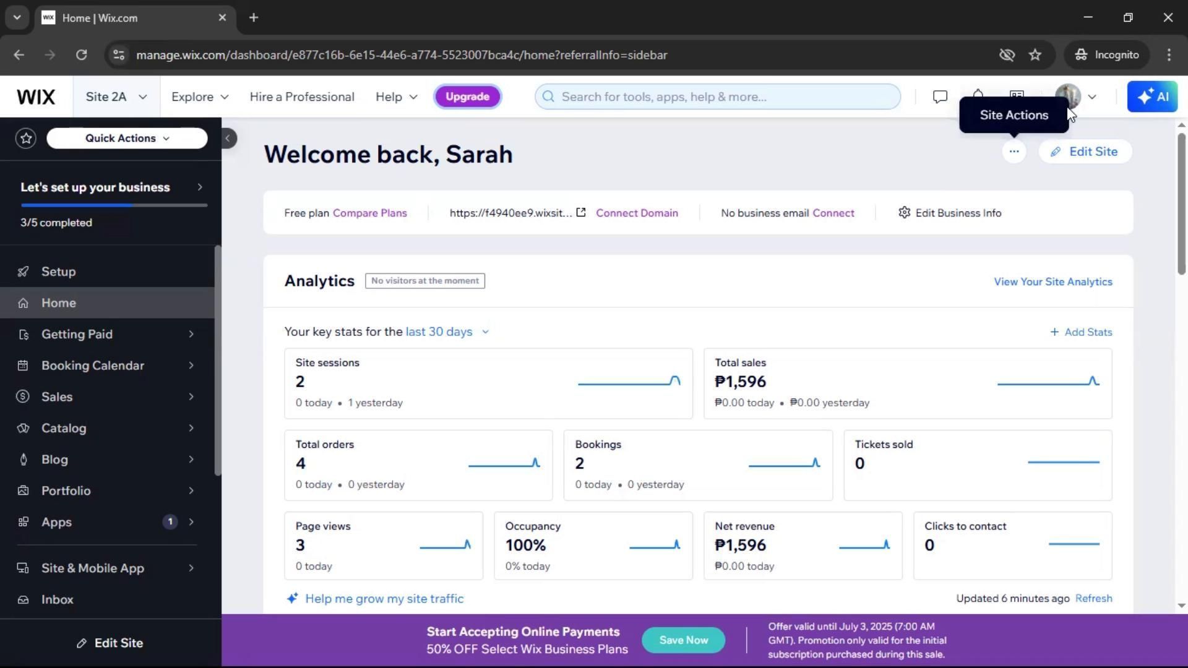Click Save Now on promo banner

coord(683,640)
